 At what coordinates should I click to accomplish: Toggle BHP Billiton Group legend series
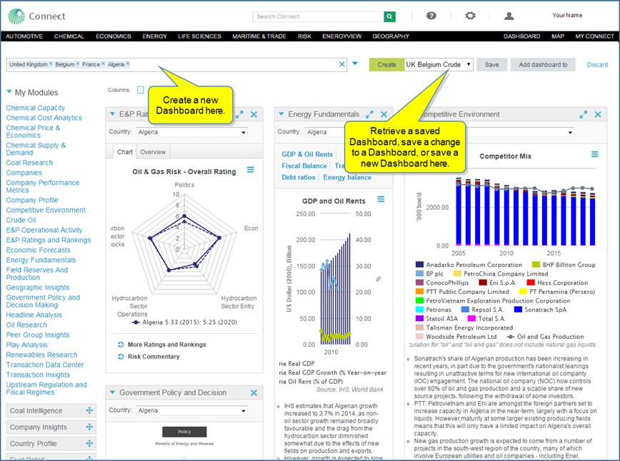[564, 265]
